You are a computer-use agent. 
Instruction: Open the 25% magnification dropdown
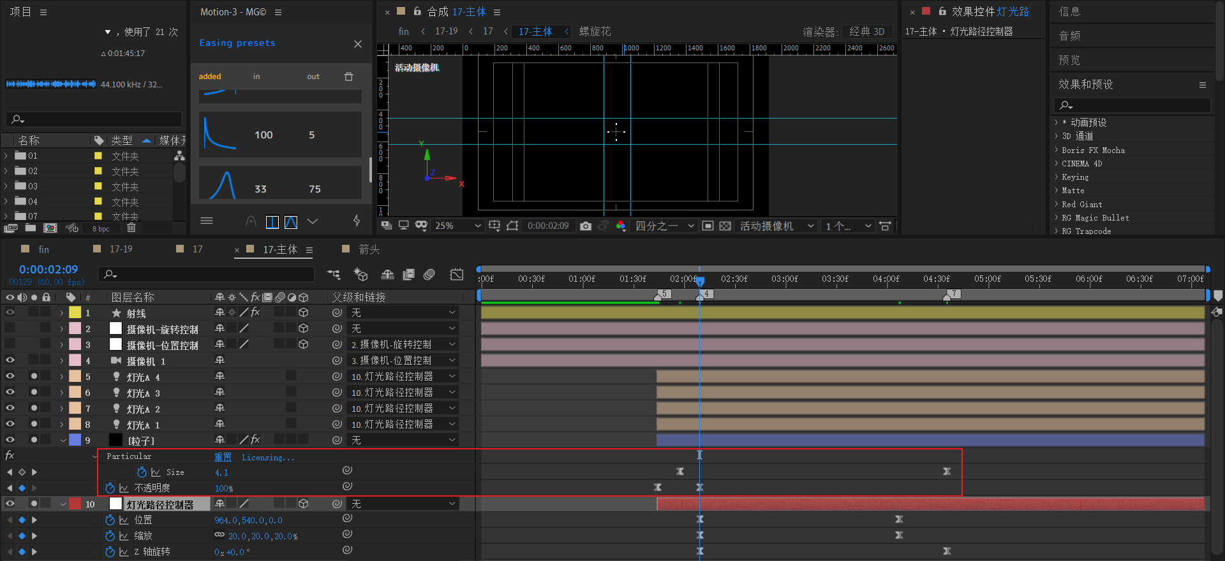click(x=457, y=226)
